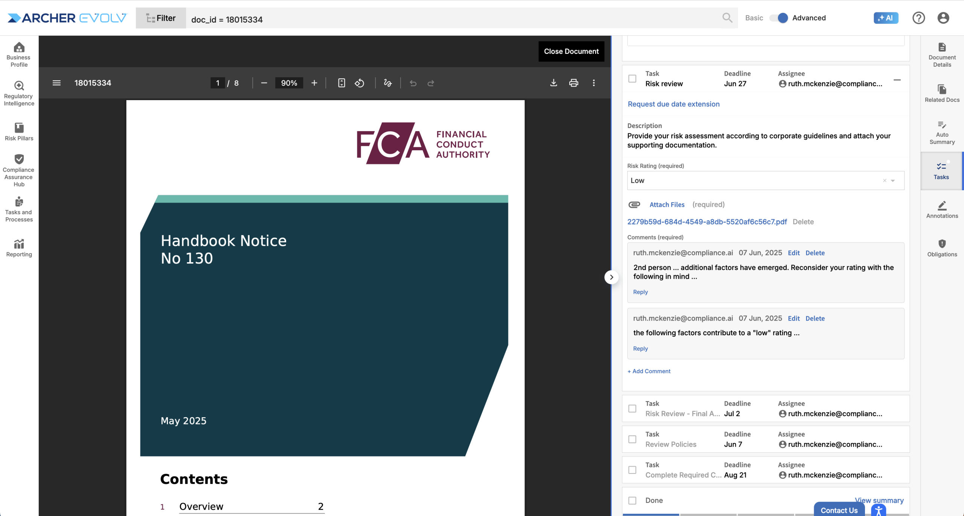
Task: Click Request due date extension link
Action: click(x=673, y=104)
